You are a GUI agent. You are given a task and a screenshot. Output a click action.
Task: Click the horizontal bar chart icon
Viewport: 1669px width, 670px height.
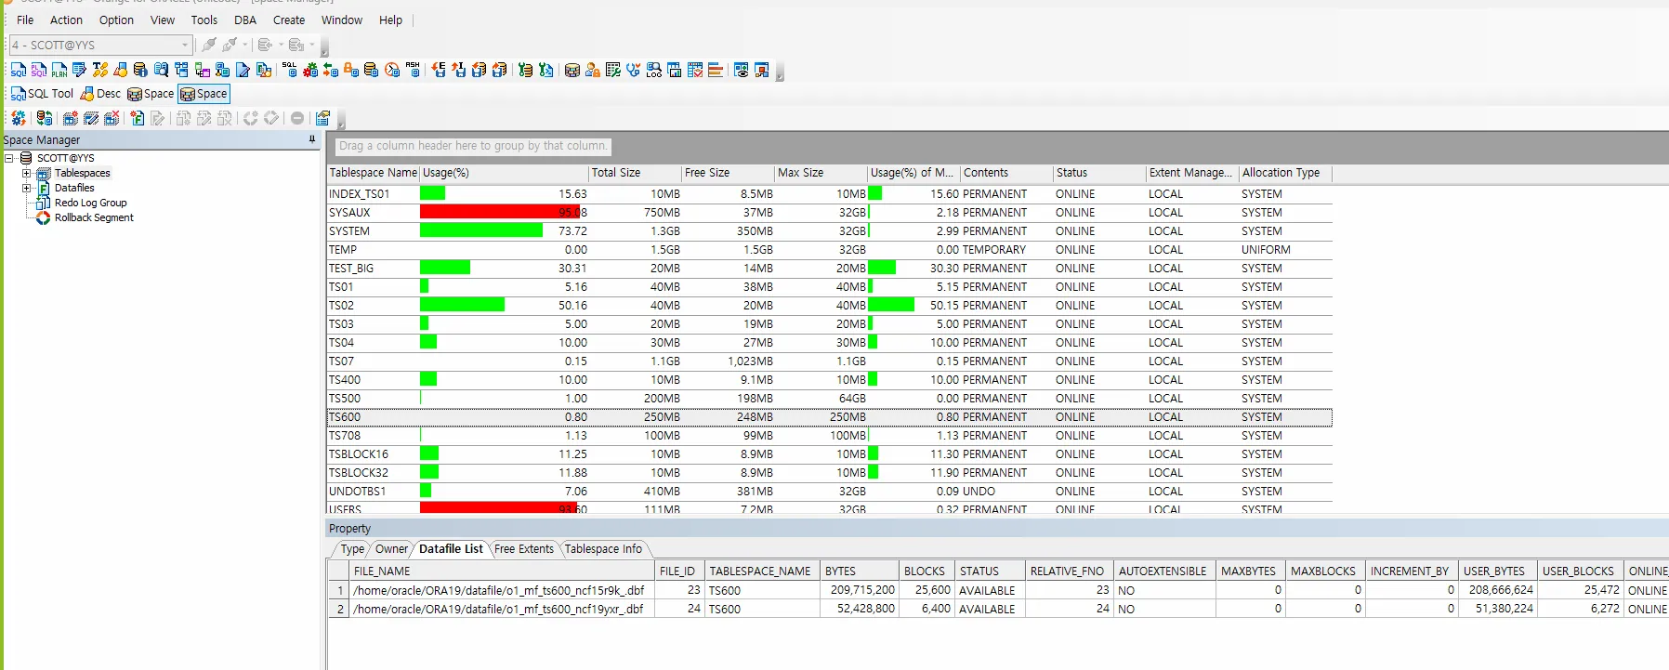point(716,70)
